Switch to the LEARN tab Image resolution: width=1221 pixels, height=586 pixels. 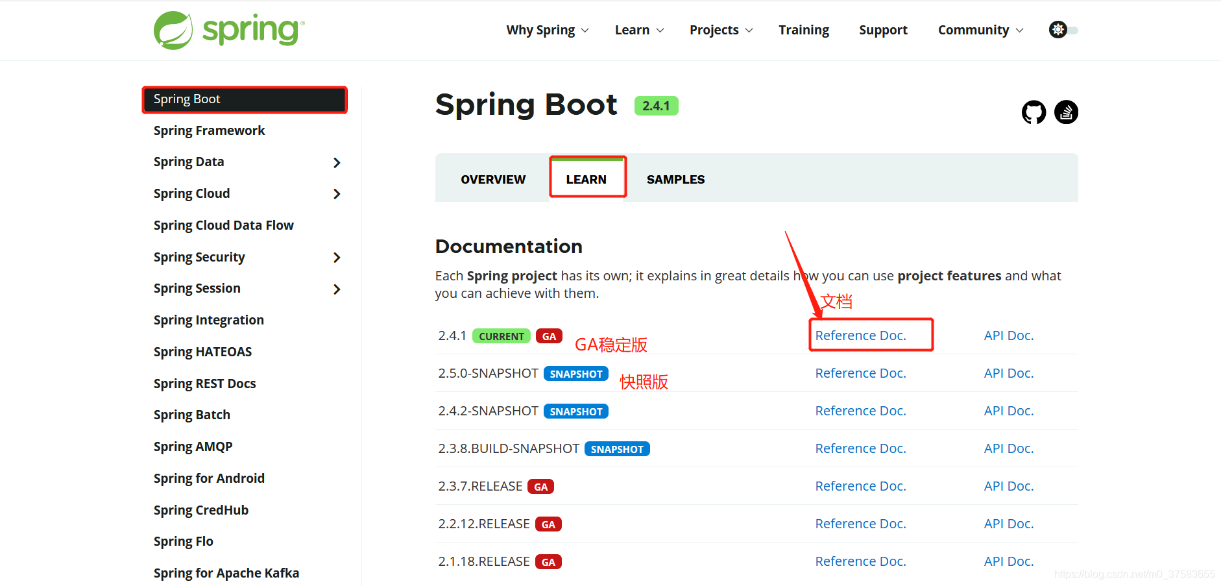(x=586, y=179)
